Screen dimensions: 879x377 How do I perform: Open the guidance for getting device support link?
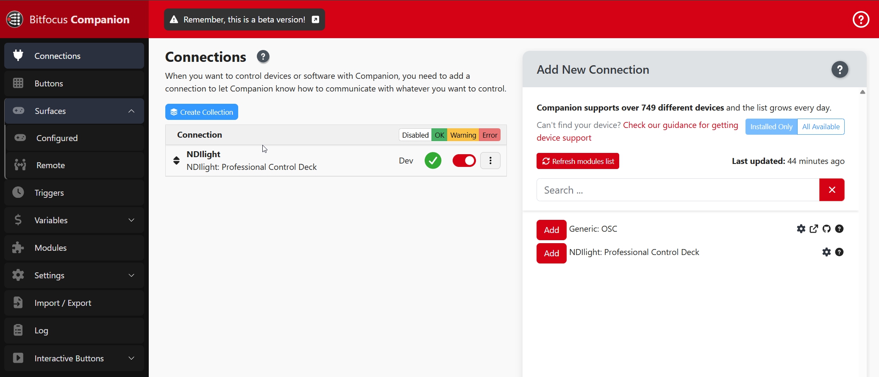(x=637, y=131)
